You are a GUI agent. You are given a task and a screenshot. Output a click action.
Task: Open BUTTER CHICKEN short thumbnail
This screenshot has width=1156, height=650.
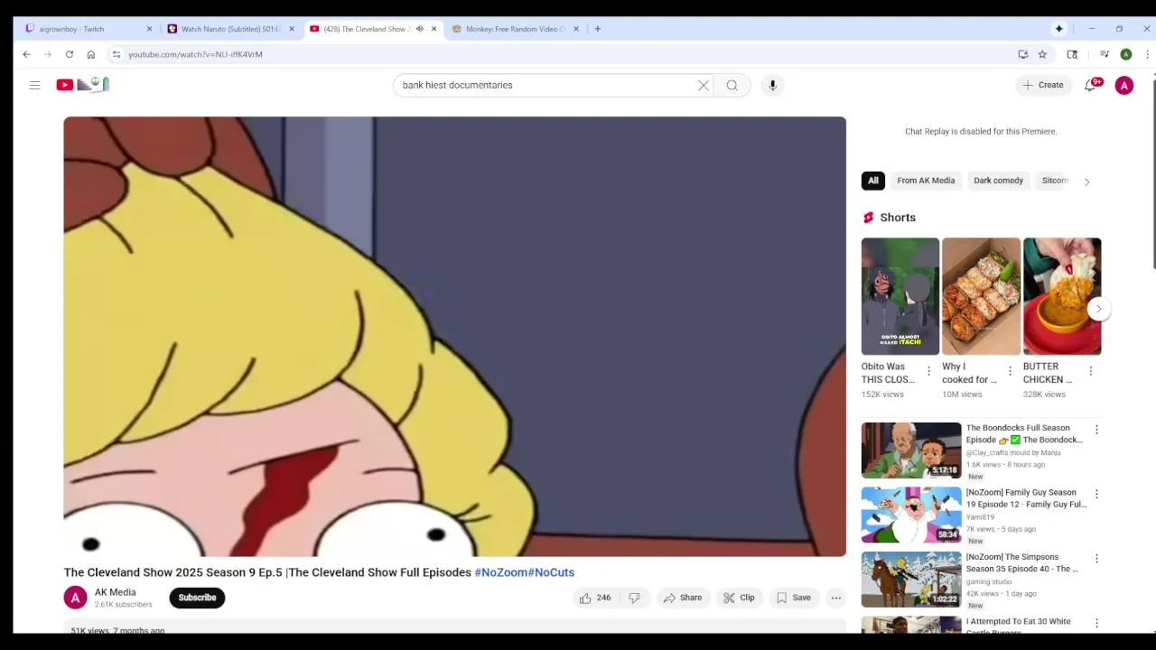click(x=1062, y=296)
